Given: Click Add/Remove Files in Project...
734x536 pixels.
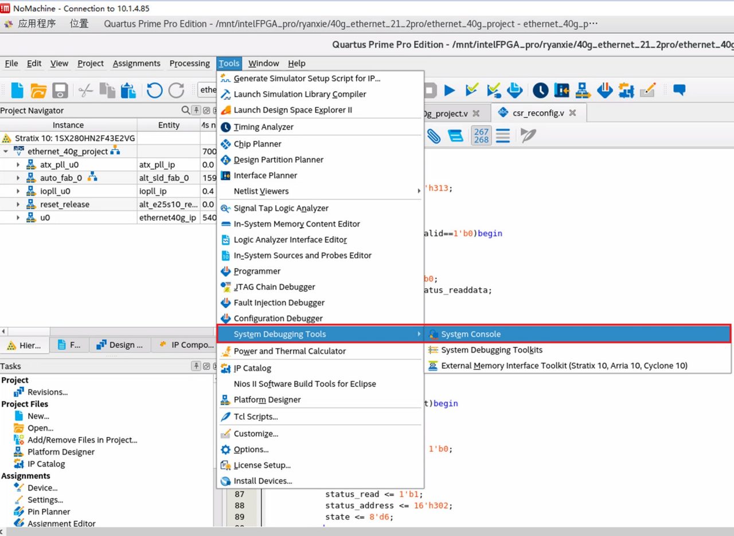Looking at the screenshot, I should click(x=83, y=440).
